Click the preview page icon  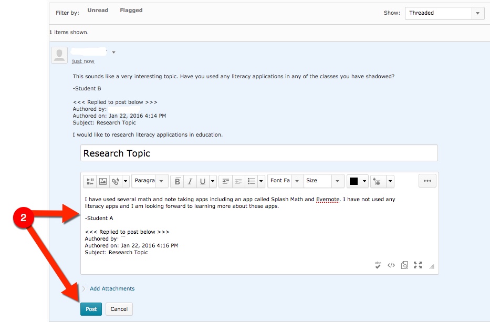pos(404,265)
